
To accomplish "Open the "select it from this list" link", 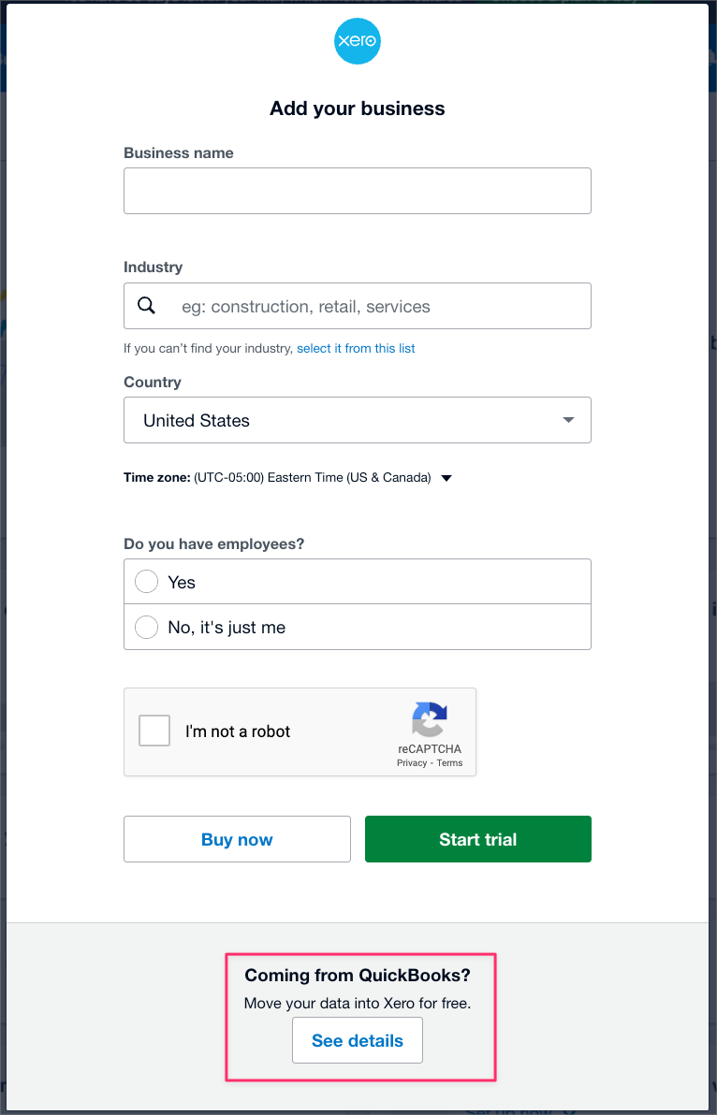I will click(x=356, y=348).
